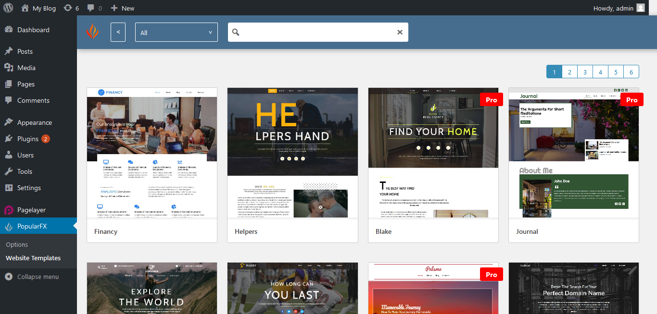Image resolution: width=657 pixels, height=314 pixels.
Task: Open the Posts menu
Action: (38, 51)
